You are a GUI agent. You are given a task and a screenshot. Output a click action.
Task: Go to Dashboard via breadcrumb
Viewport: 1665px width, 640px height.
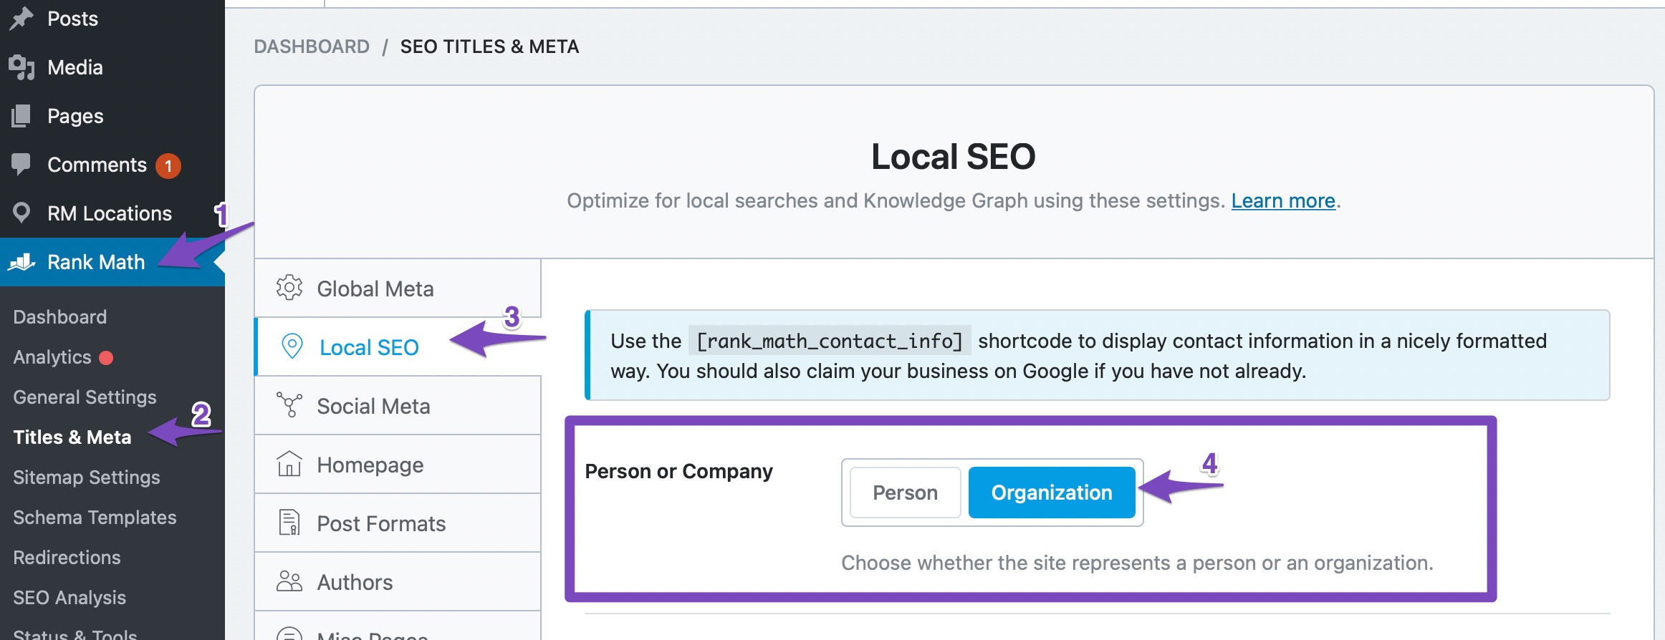pyautogui.click(x=312, y=47)
